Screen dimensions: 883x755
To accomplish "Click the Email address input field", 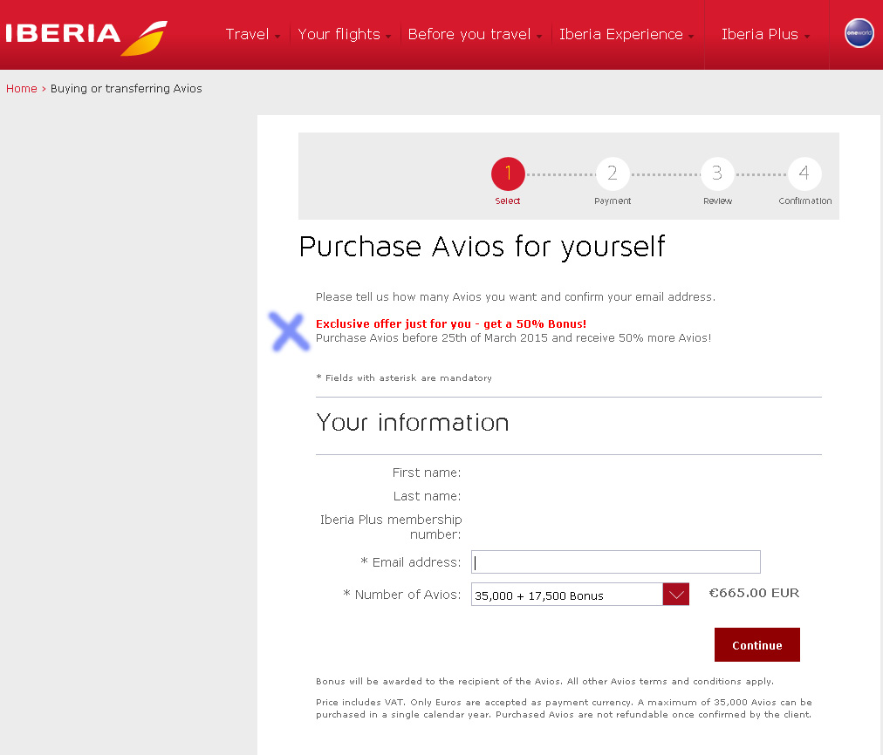I will tap(615, 561).
